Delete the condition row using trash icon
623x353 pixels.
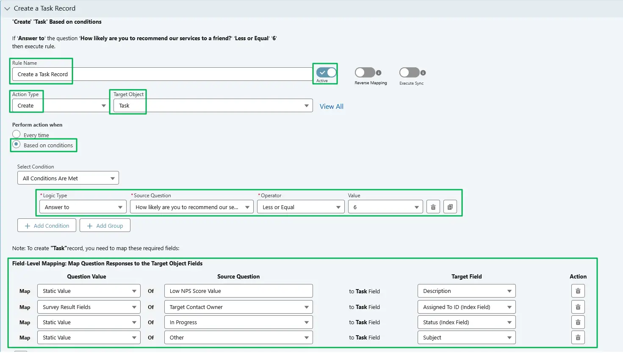(433, 207)
